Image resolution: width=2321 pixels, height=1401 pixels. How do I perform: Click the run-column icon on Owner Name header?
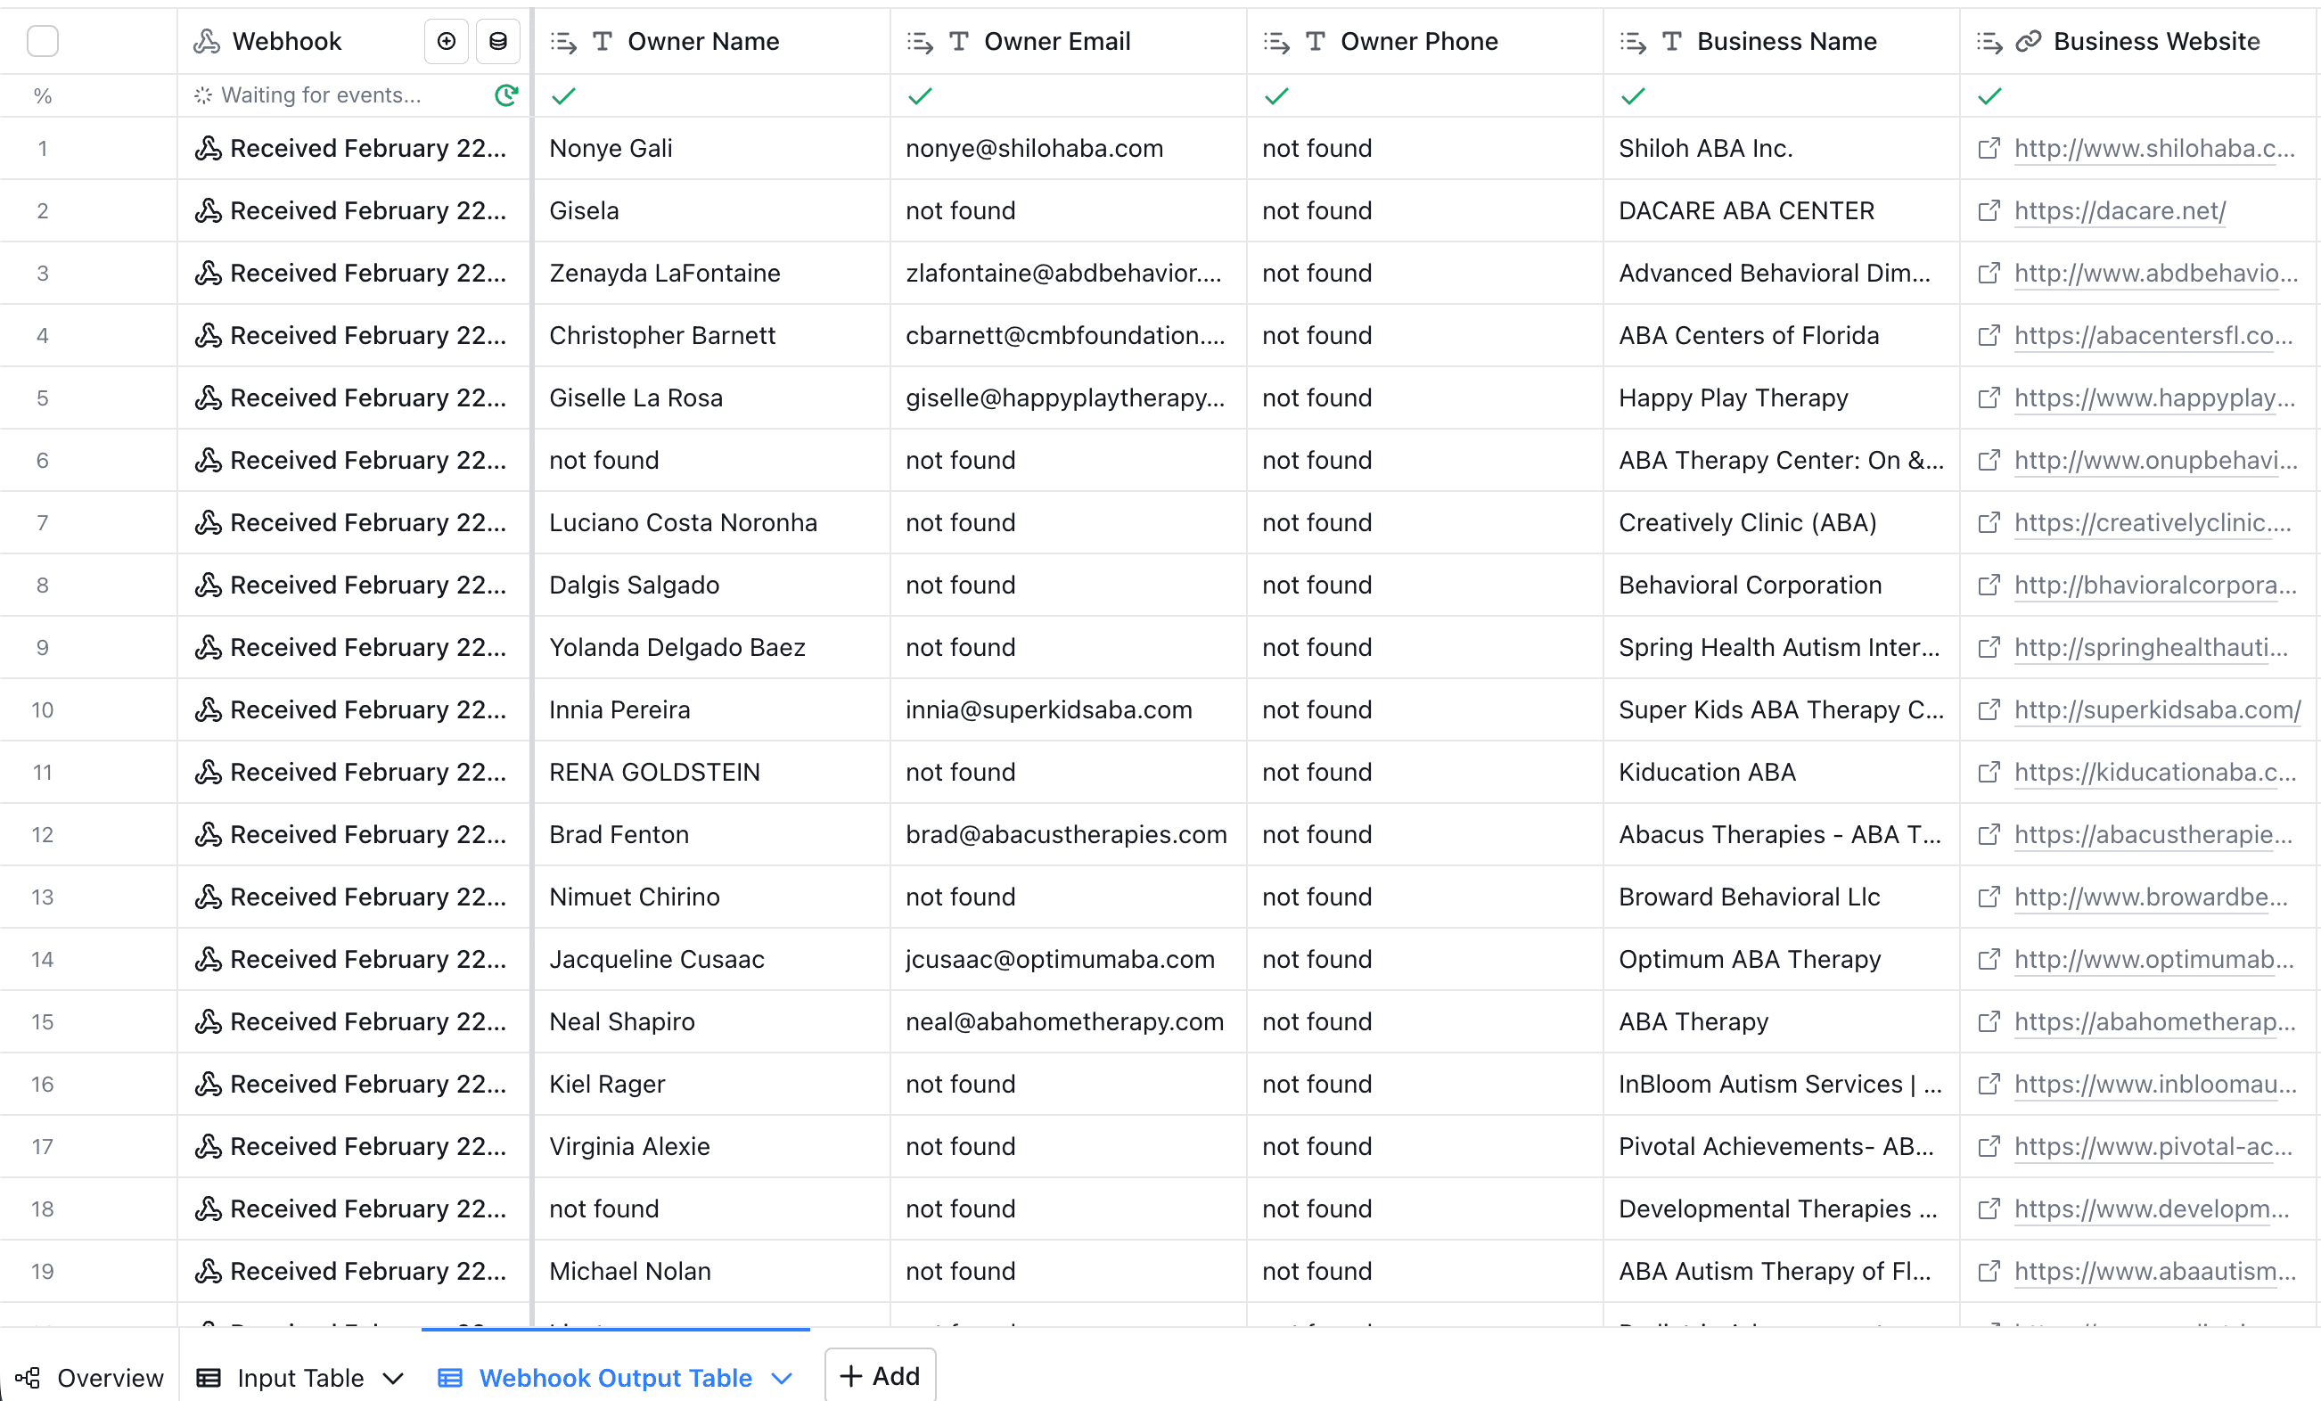pyautogui.click(x=562, y=42)
